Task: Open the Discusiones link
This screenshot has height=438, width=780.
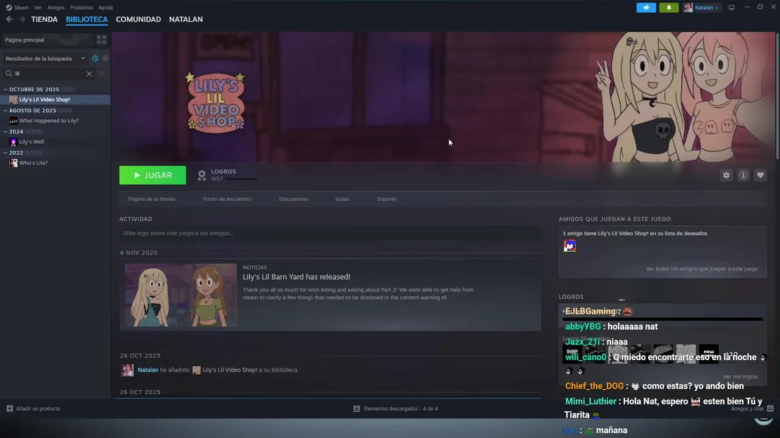Action: (x=293, y=199)
